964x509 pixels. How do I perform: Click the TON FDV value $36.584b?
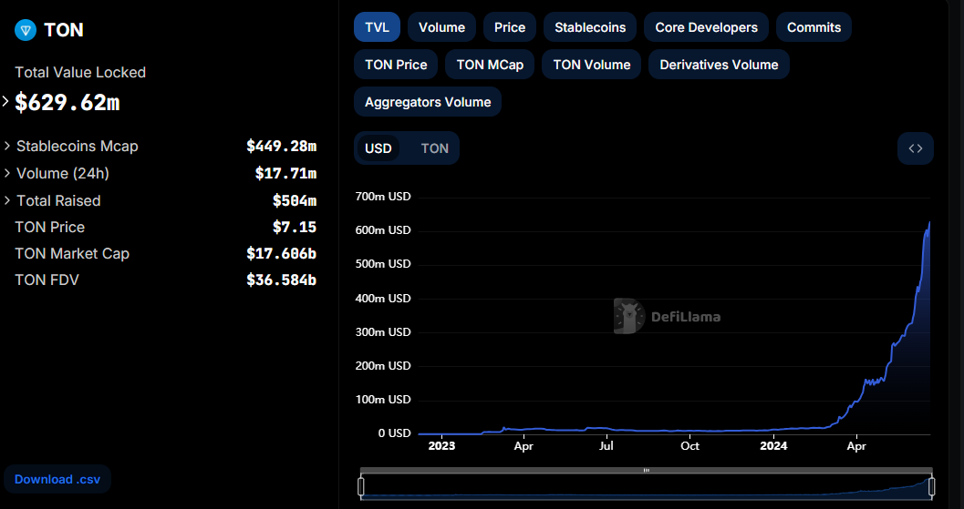[282, 280]
